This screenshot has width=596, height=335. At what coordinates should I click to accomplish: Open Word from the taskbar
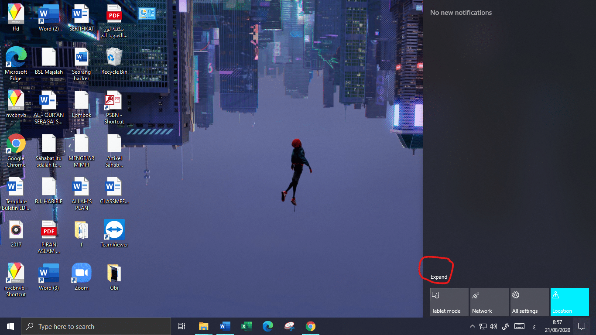click(225, 326)
